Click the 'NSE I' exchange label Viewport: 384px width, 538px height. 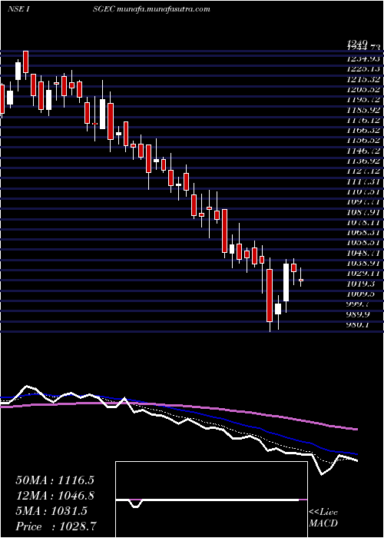tap(20, 9)
